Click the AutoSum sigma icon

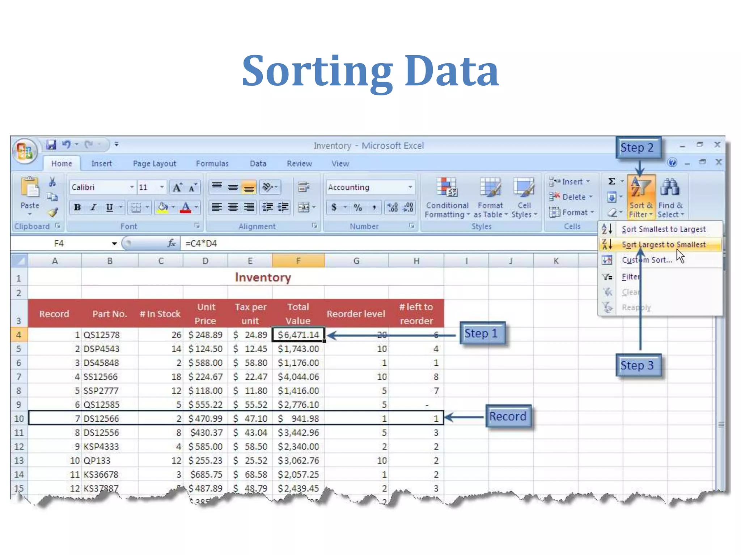pos(611,181)
